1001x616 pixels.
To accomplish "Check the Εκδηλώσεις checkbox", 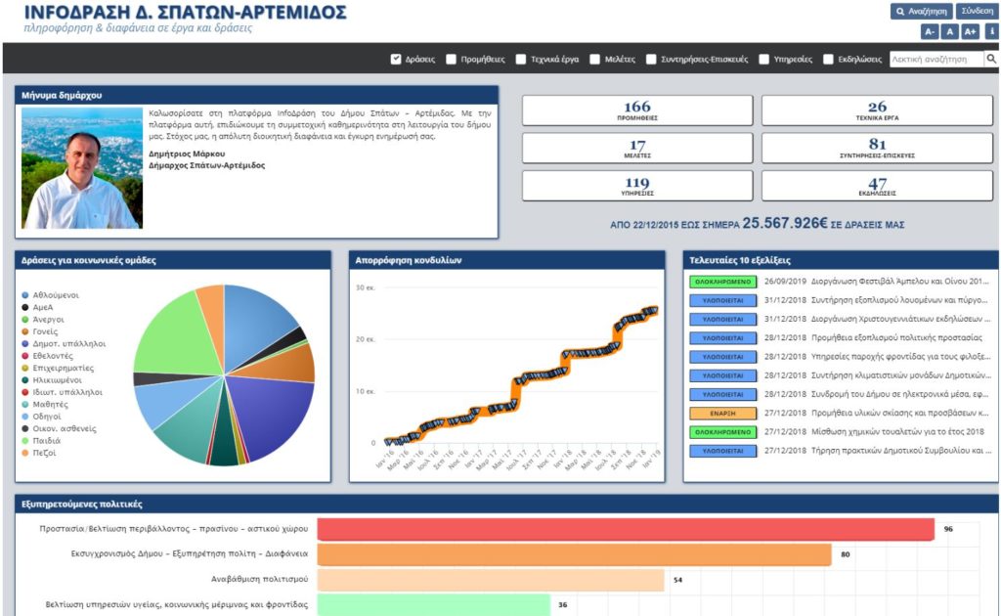I will [x=829, y=59].
